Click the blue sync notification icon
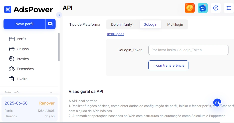 [x=203, y=8]
